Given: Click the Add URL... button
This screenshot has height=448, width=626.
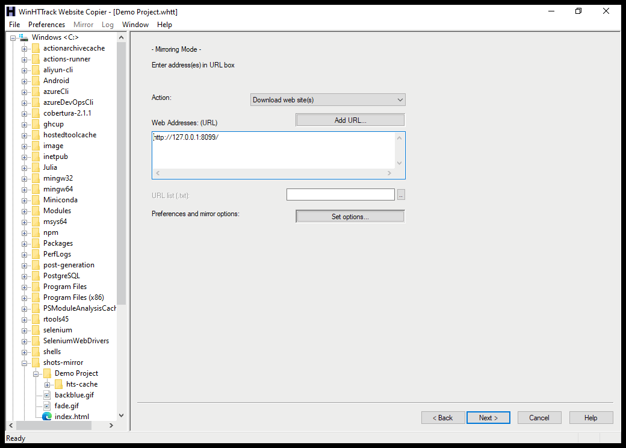Looking at the screenshot, I should click(x=350, y=120).
